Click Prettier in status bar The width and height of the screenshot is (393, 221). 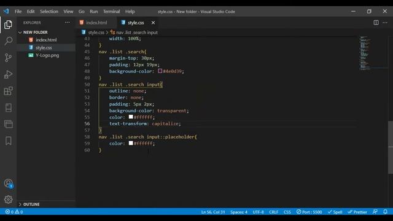tap(357, 212)
